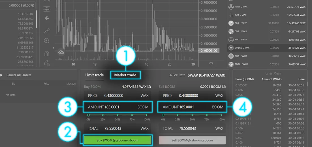Click the Sell BOOM@csboomcsboom button
Image resolution: width=312 pixels, height=147 pixels.
point(192,140)
